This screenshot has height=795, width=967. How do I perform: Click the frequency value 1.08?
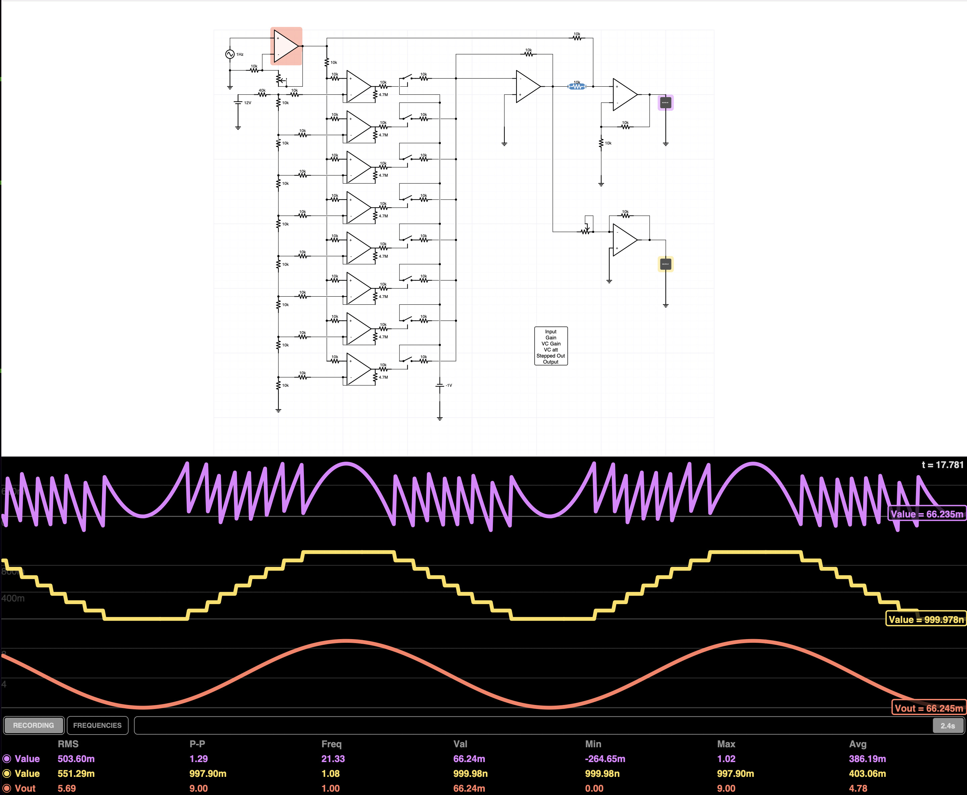pyautogui.click(x=330, y=773)
